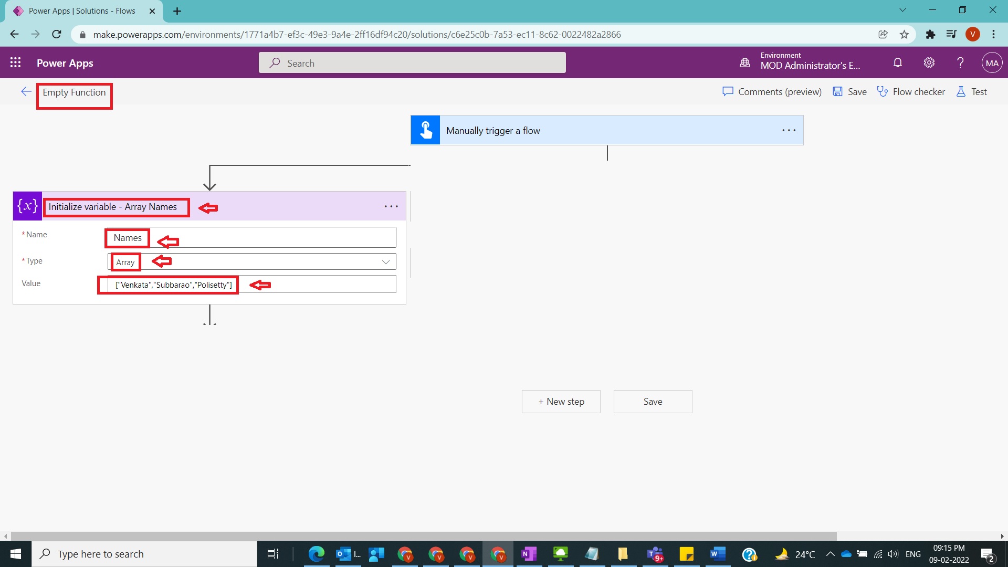Open the Power Apps app launcher waffle
This screenshot has height=567, width=1008.
16,62
